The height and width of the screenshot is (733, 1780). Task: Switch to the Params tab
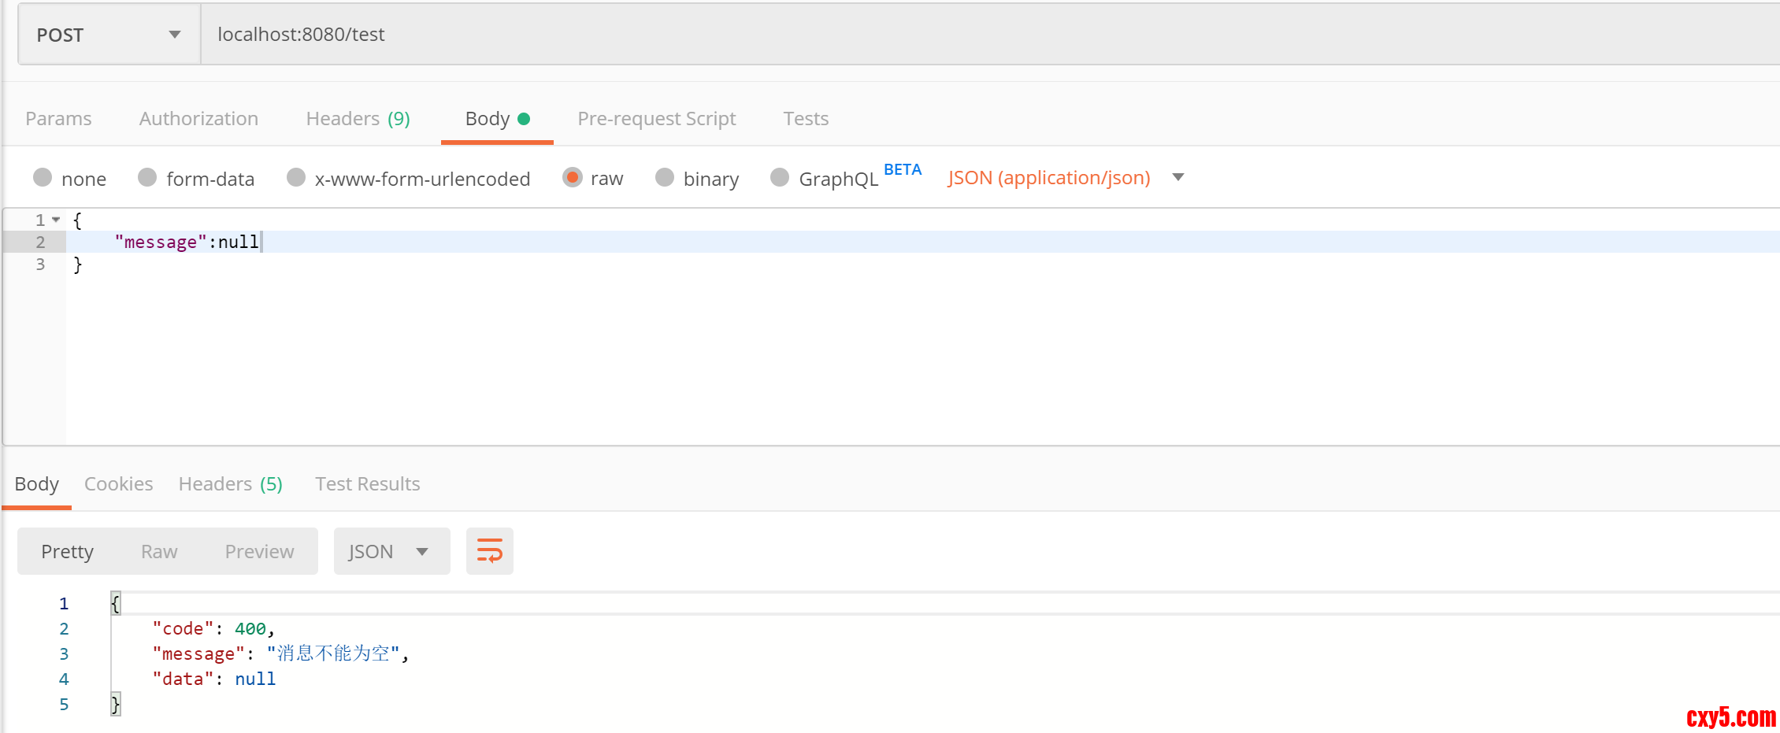[58, 119]
